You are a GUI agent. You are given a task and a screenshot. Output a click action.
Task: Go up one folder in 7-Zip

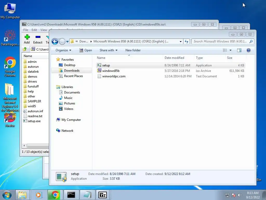[x=25, y=49]
